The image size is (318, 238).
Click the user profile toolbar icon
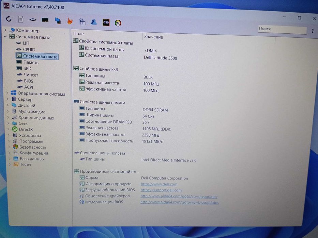click(x=94, y=22)
